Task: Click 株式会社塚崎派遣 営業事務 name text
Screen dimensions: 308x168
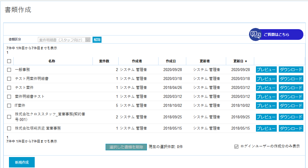Action: [x=38, y=128]
